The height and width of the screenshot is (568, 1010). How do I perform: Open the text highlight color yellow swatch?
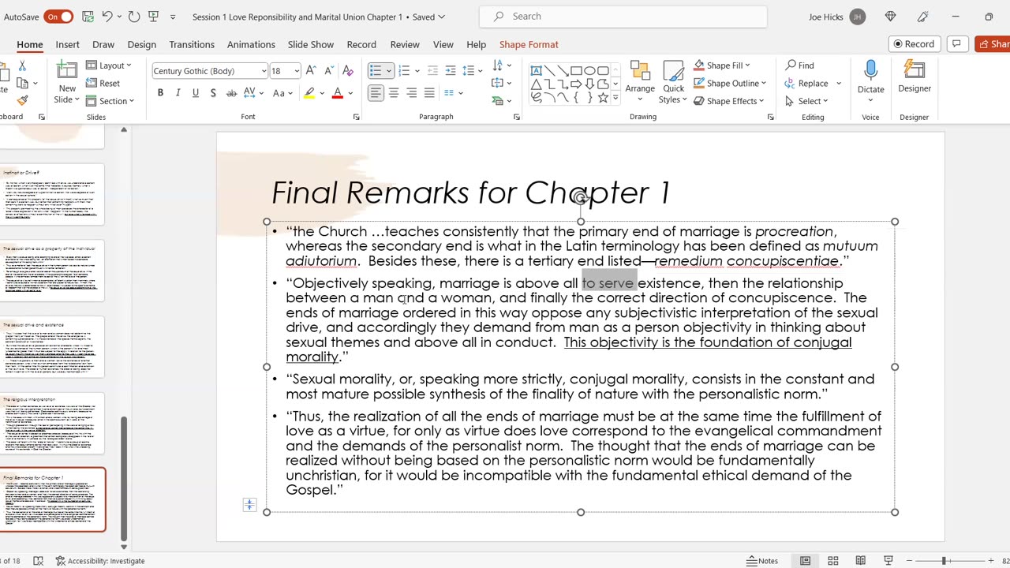309,93
